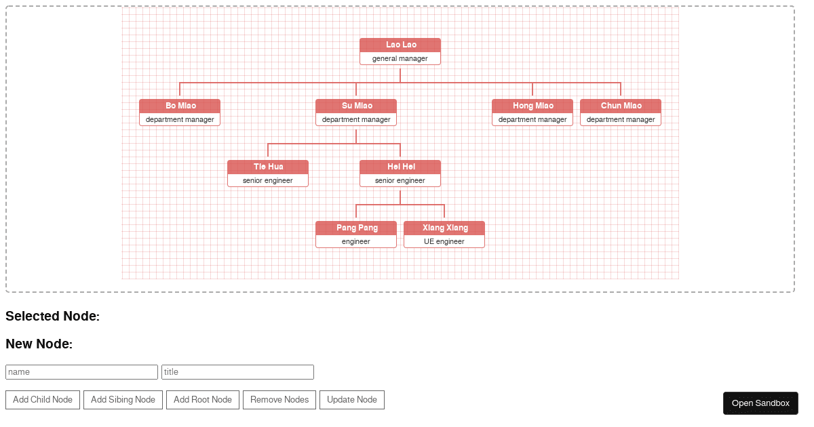This screenshot has height=427, width=814.
Task: Select the Hong Miao node
Action: tap(532, 113)
